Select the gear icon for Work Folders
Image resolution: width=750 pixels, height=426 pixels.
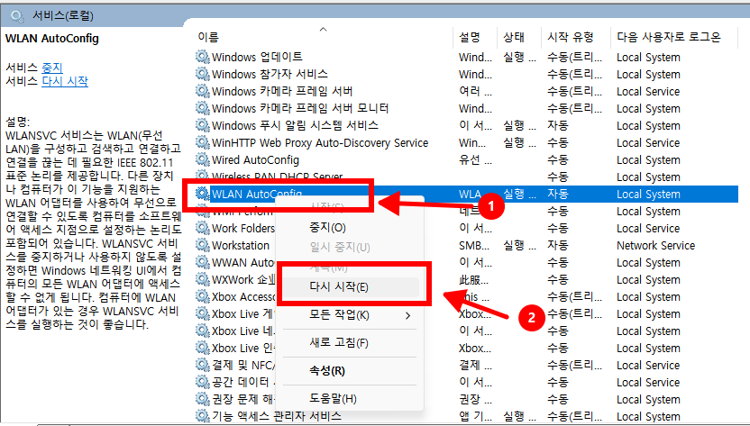203,228
